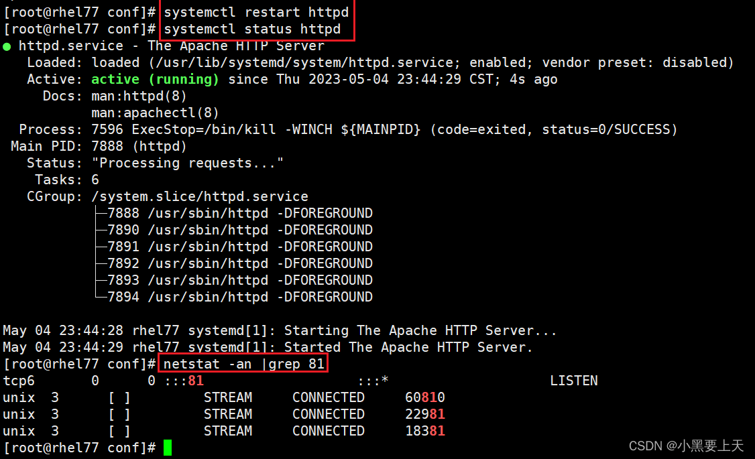Click the '/usr/lib/systemd/system/httpd.service' path
The height and width of the screenshot is (459, 755).
pyautogui.click(x=304, y=62)
